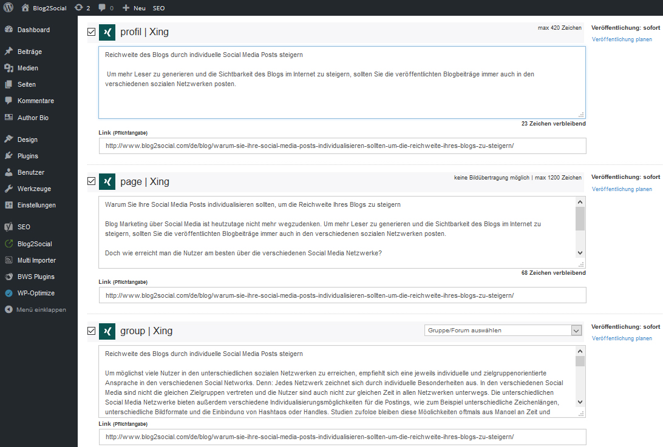
Task: Click the Link field under page Xing
Action: tap(342, 295)
